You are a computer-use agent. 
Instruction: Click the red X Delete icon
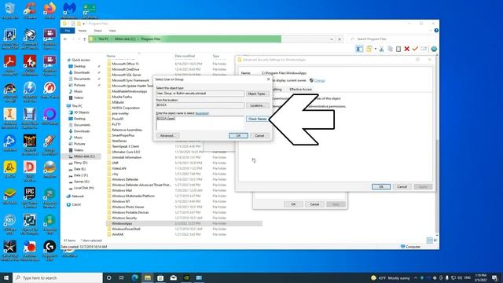pyautogui.click(x=407, y=49)
